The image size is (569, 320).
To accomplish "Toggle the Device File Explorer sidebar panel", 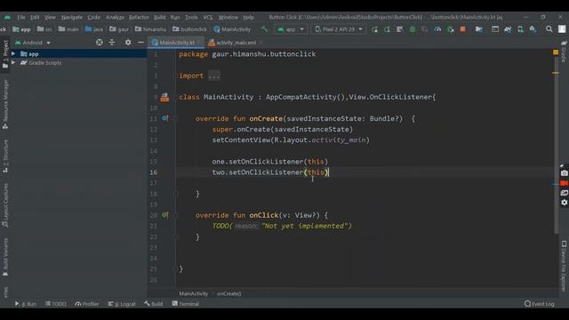I will (x=564, y=266).
